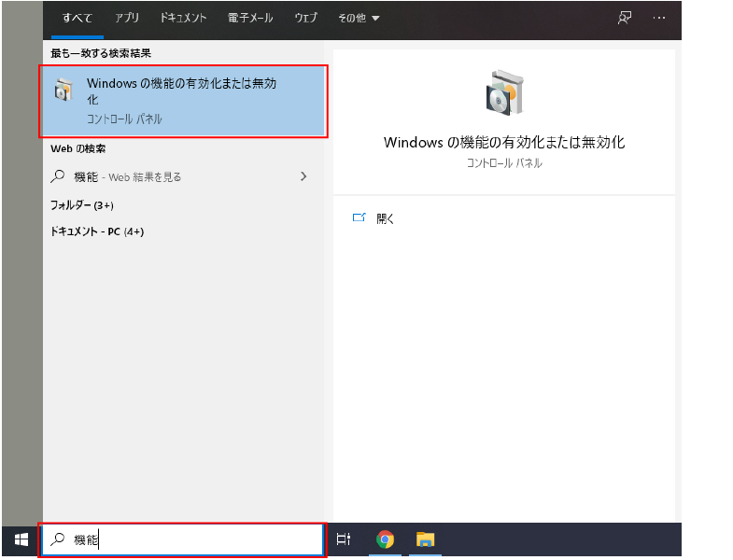The height and width of the screenshot is (560, 733).
Task: Open the Task View icon in taskbar
Action: click(x=344, y=539)
